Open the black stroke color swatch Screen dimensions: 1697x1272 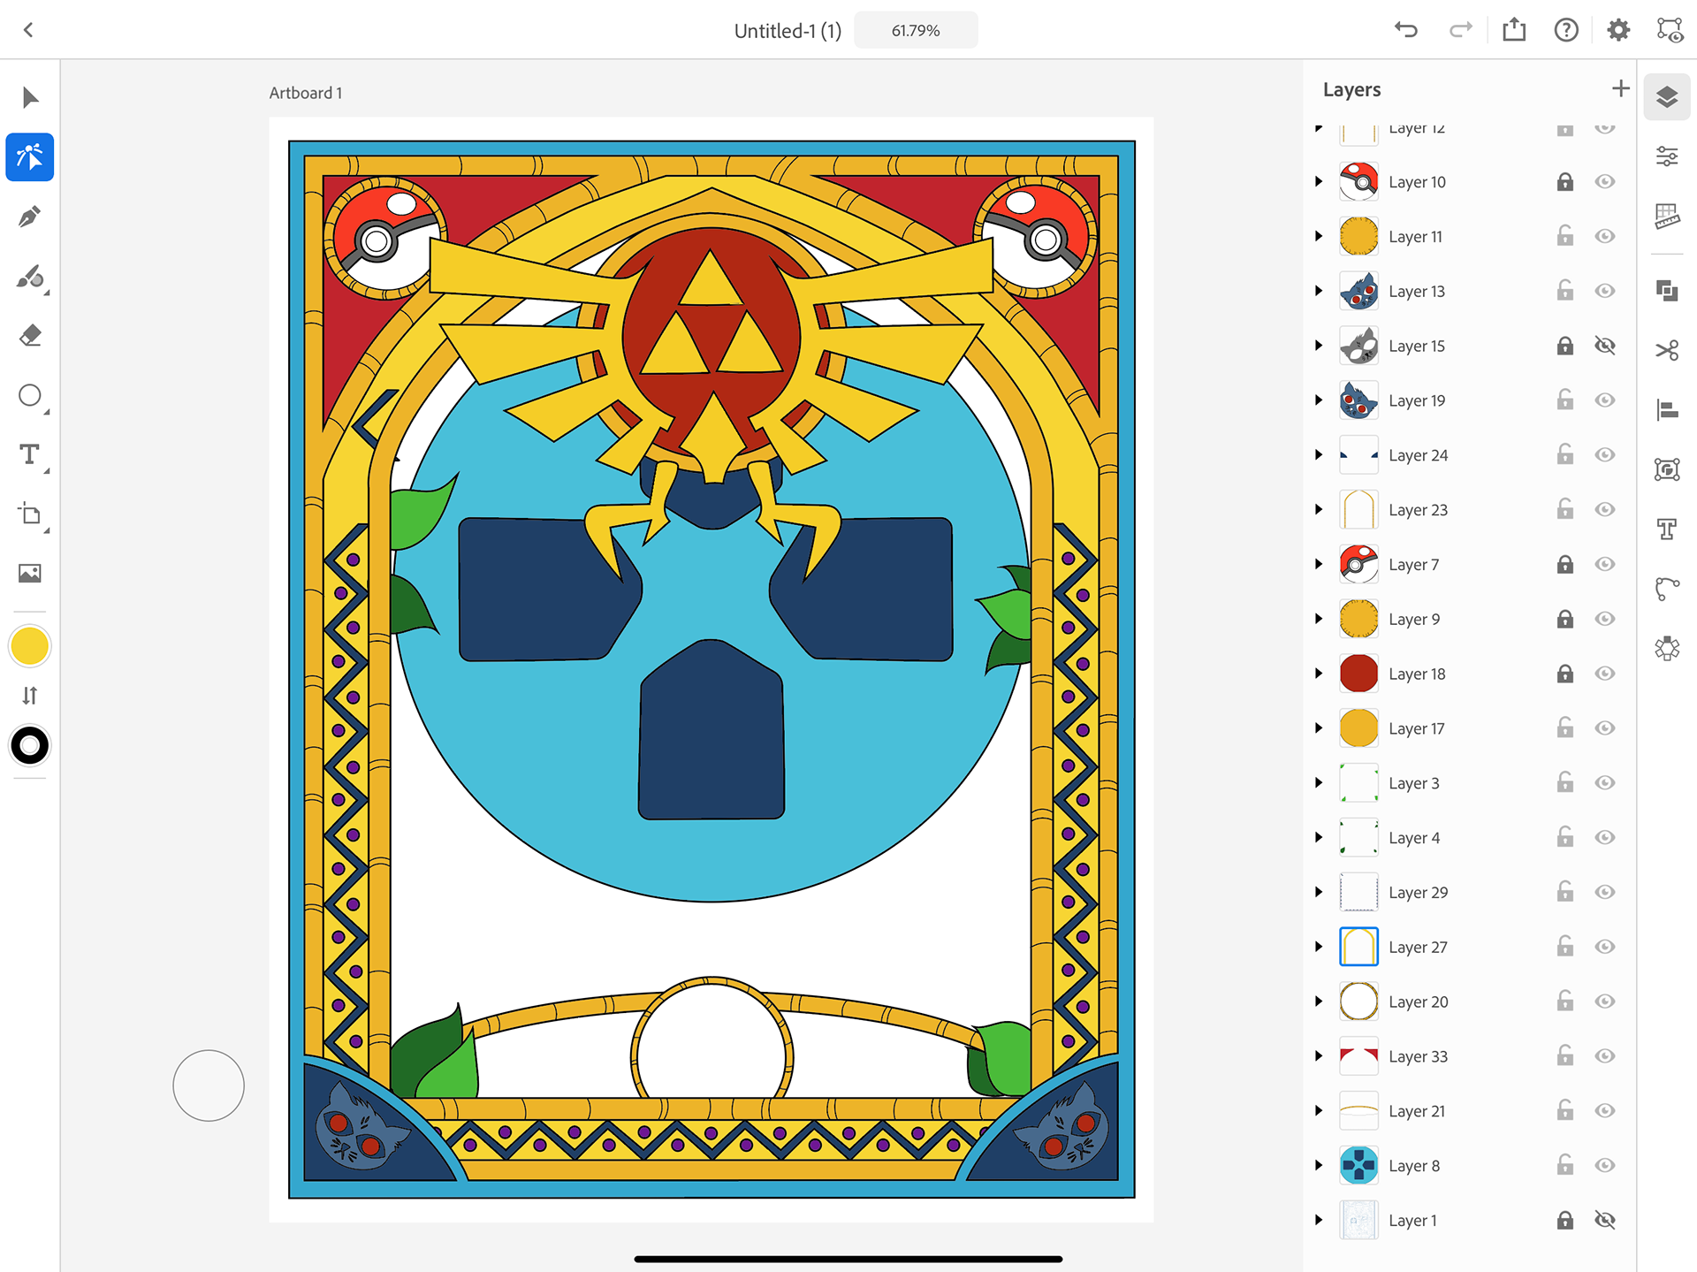click(30, 746)
